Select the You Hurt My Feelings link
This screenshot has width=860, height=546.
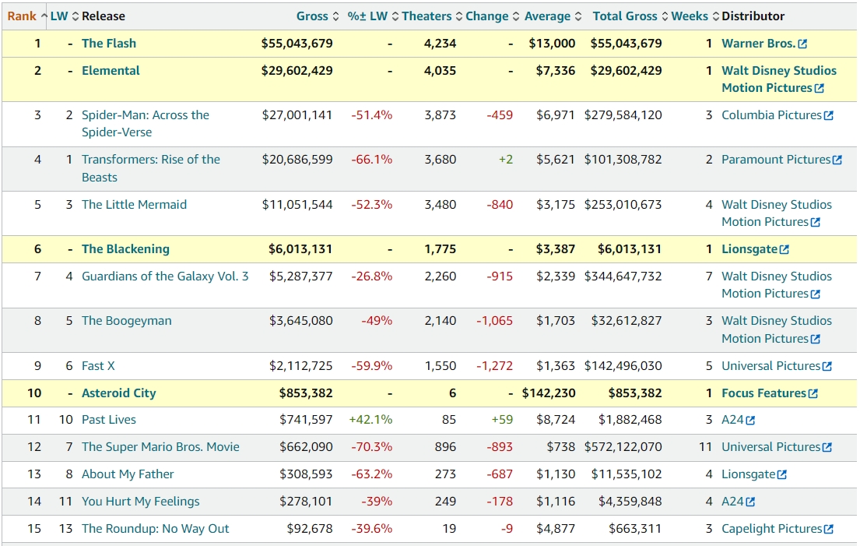pyautogui.click(x=140, y=502)
